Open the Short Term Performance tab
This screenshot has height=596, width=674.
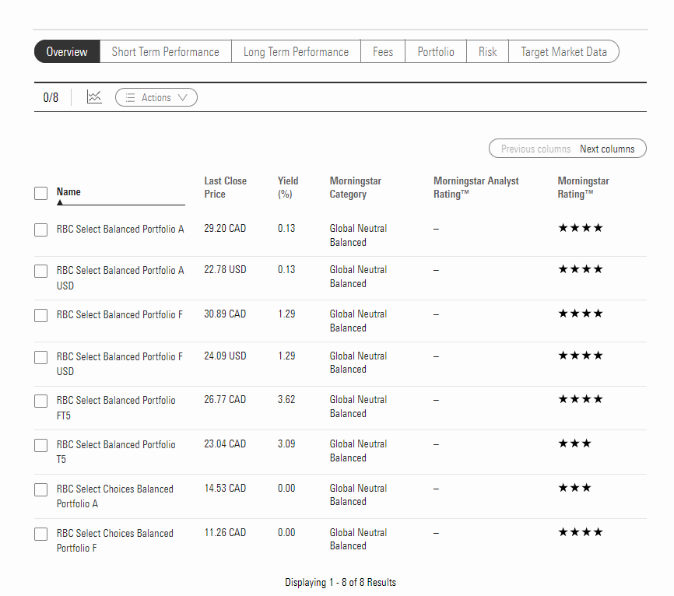pos(166,51)
